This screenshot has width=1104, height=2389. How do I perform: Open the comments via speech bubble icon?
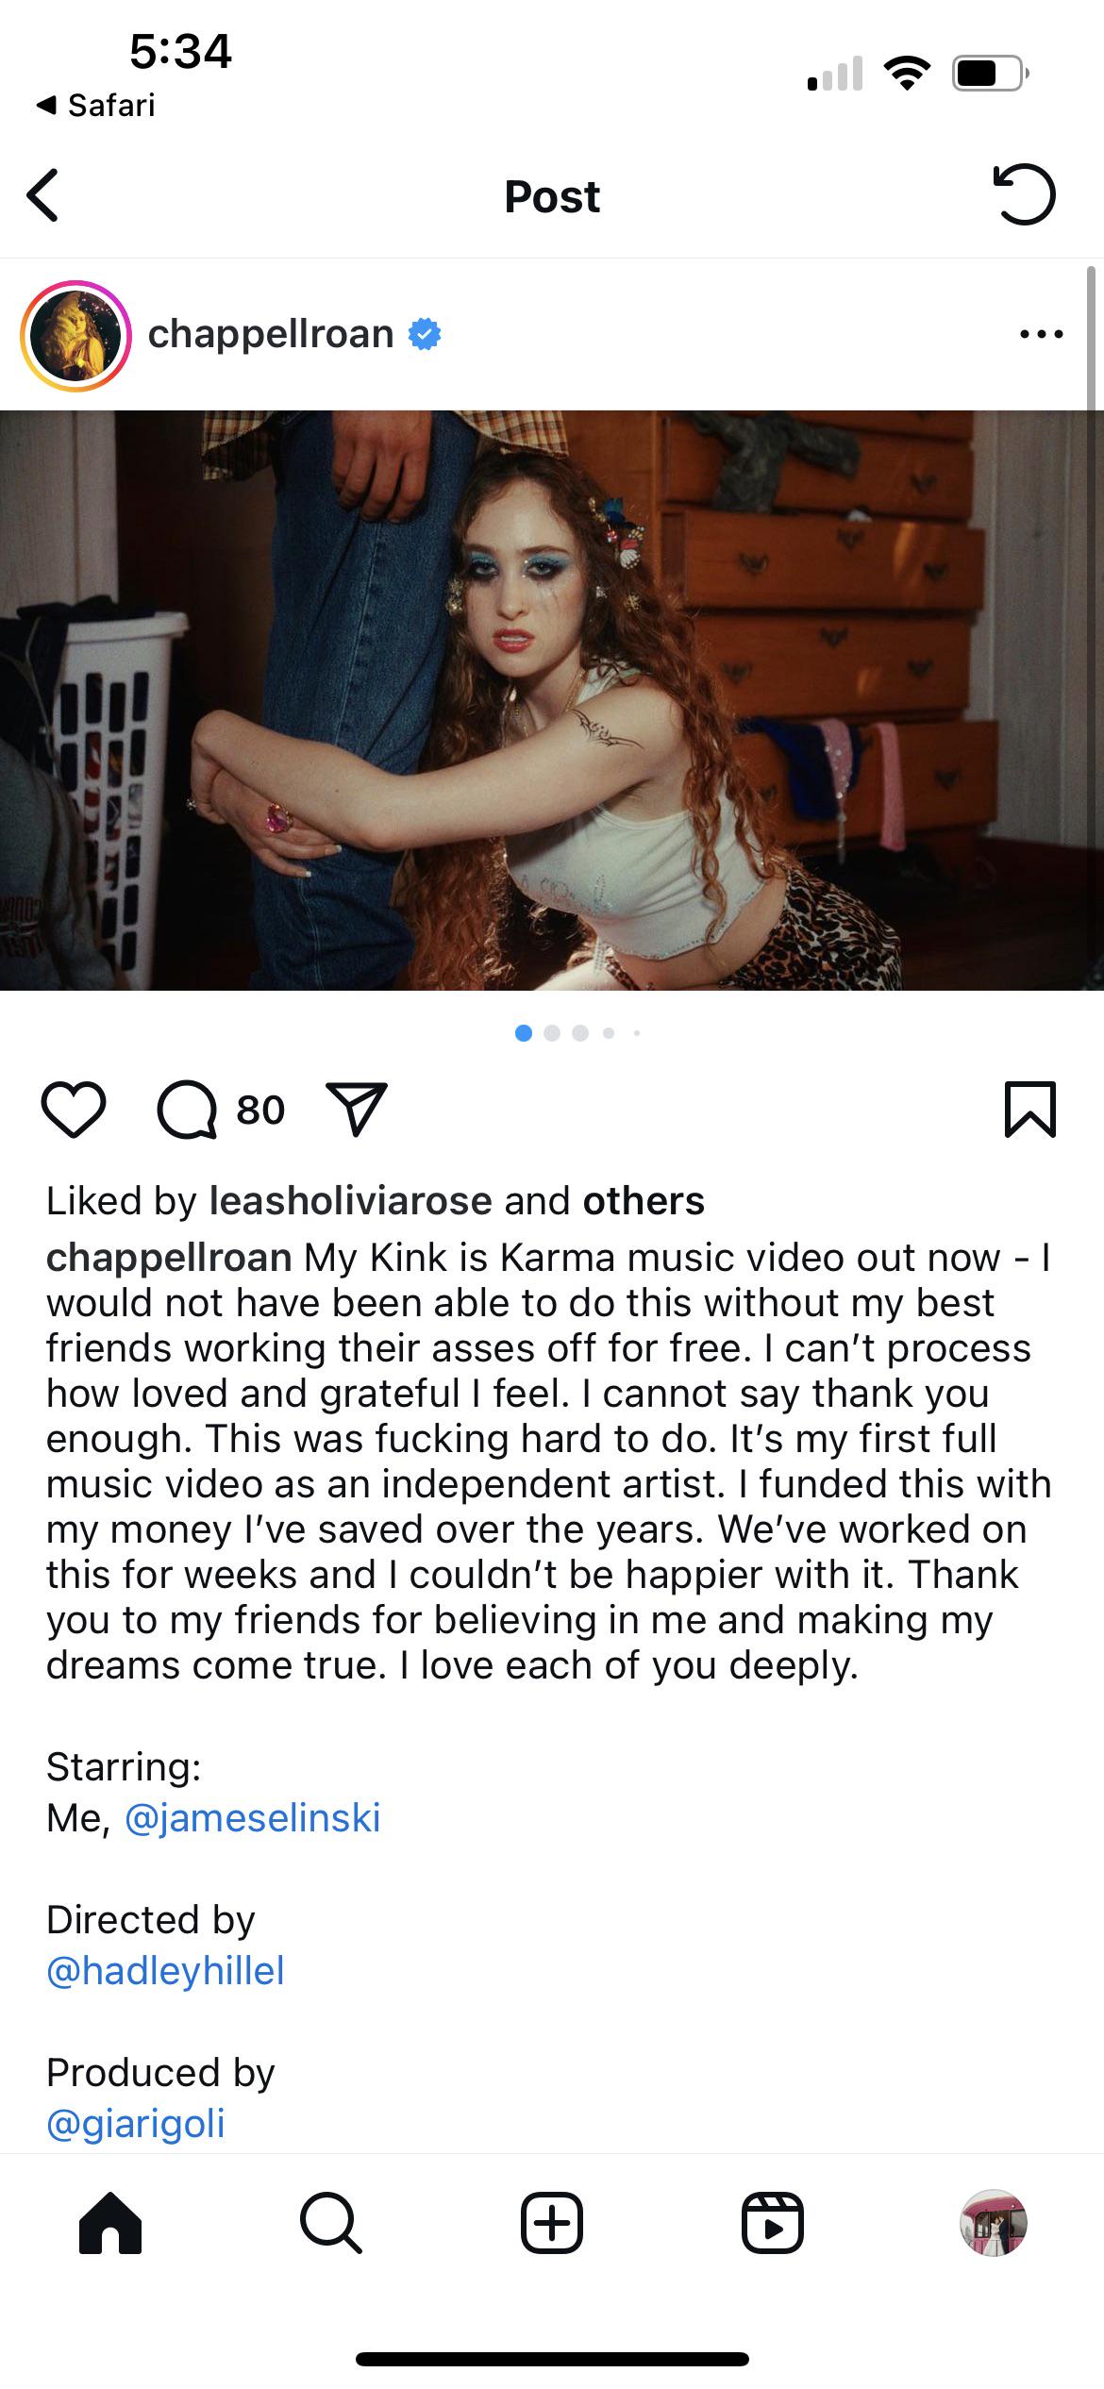point(188,1110)
